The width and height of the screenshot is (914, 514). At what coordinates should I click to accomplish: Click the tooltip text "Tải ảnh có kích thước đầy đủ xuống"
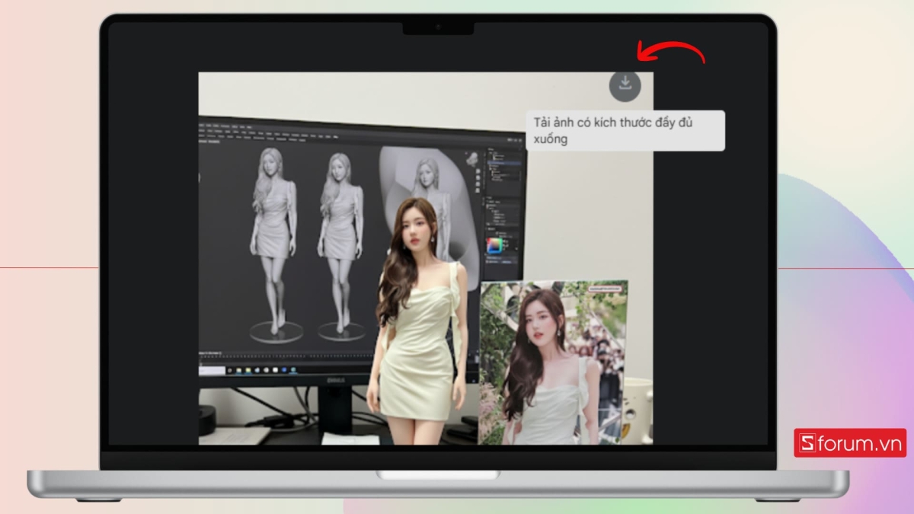click(613, 130)
